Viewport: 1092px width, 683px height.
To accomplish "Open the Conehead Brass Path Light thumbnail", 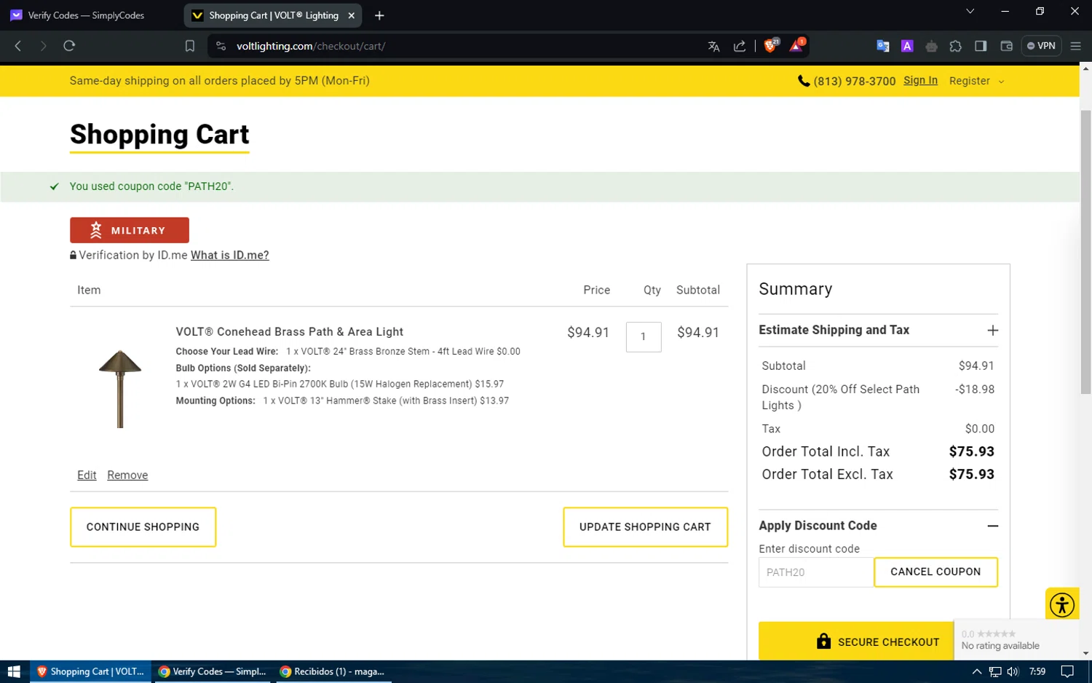I will (120, 388).
